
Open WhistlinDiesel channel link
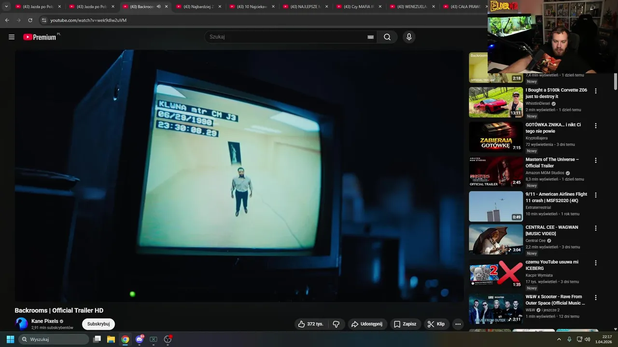(x=538, y=103)
